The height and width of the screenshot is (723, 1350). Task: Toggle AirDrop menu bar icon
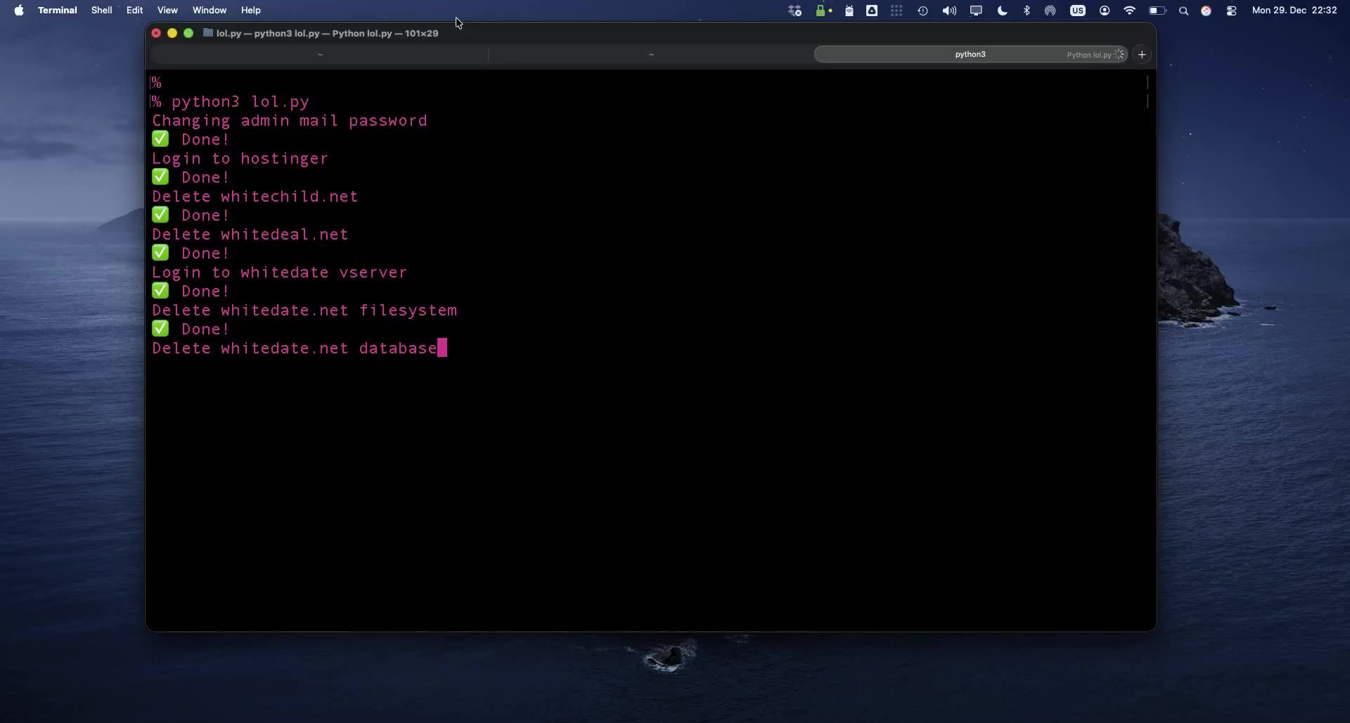point(1050,11)
